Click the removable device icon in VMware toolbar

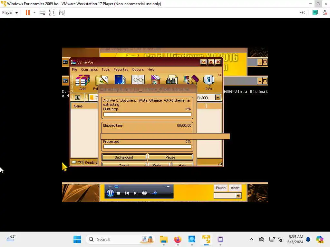coord(325,13)
